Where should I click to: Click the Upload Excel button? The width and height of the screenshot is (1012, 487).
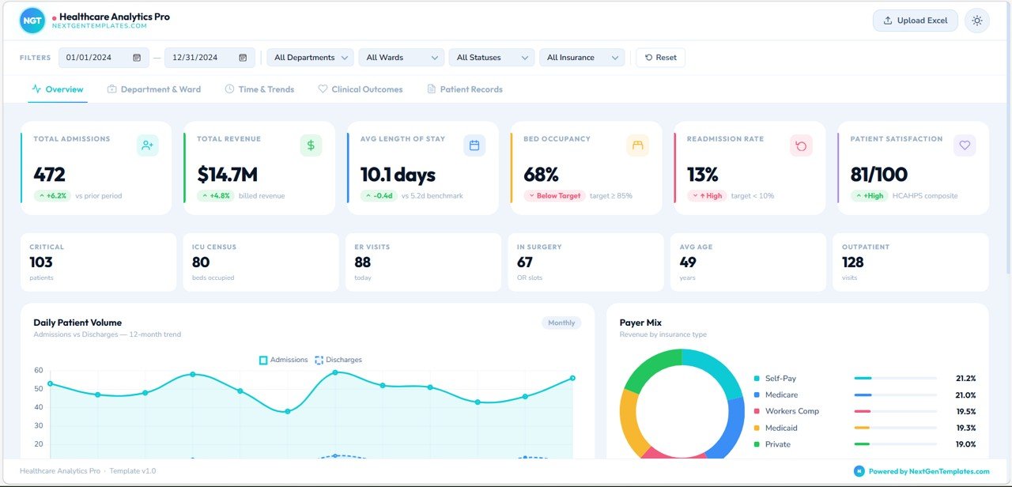click(915, 21)
